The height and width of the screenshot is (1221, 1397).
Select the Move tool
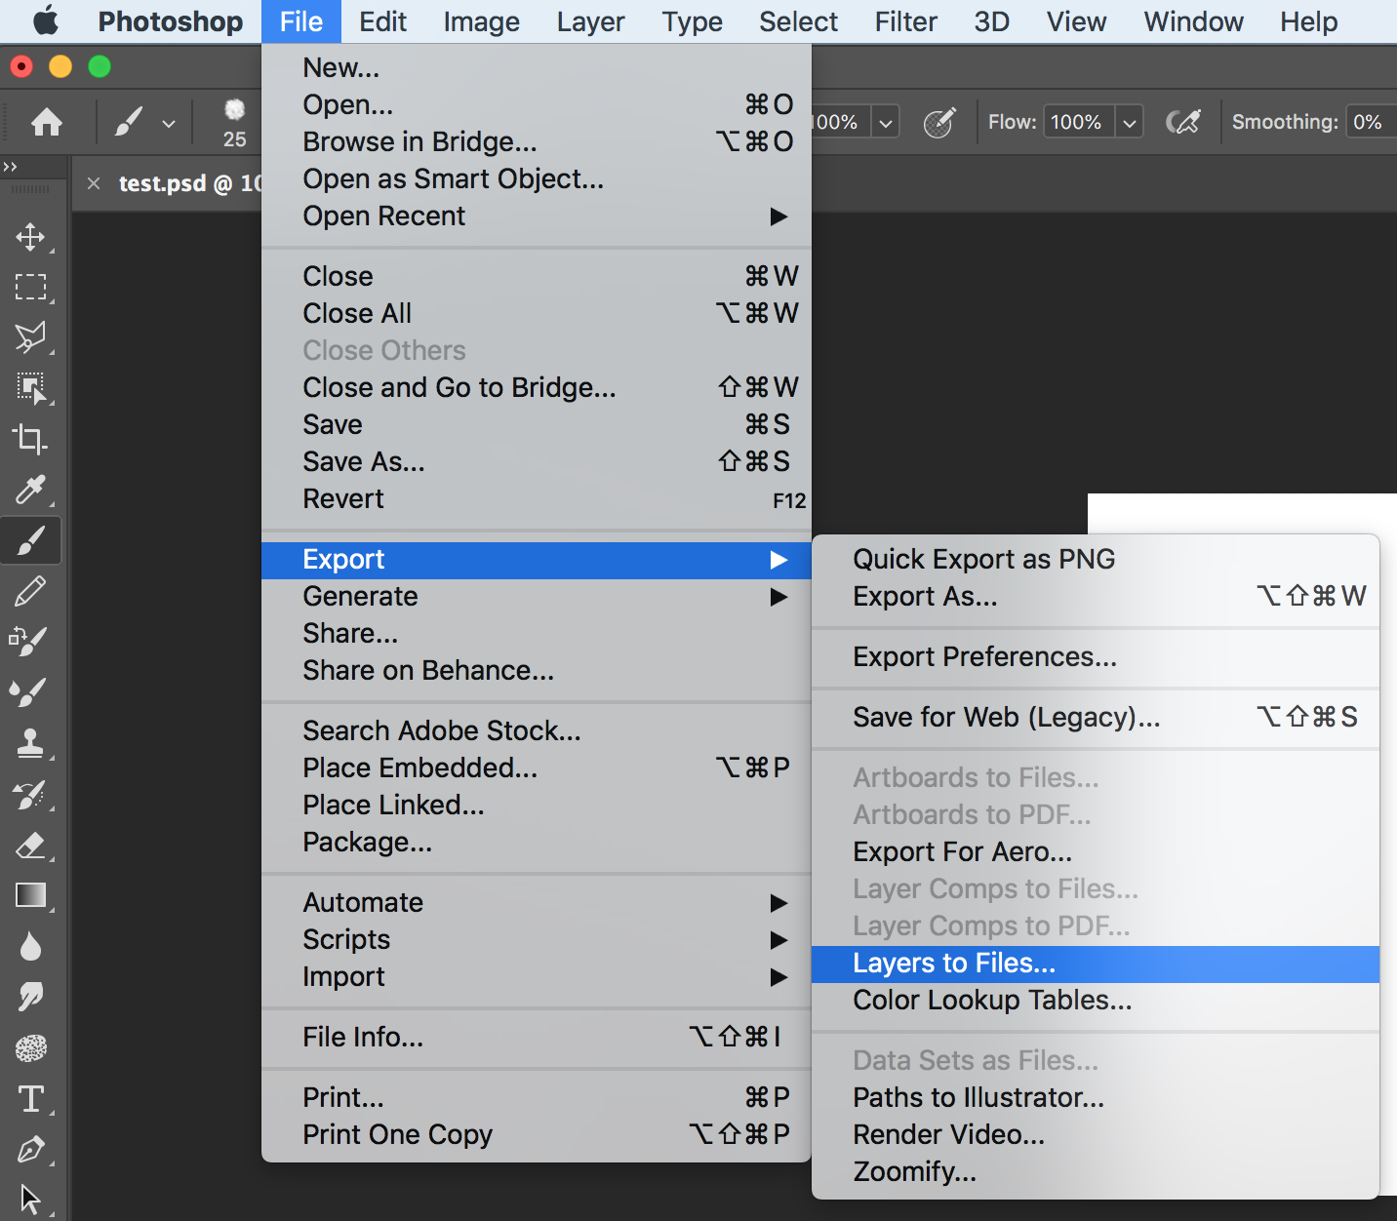(x=32, y=236)
